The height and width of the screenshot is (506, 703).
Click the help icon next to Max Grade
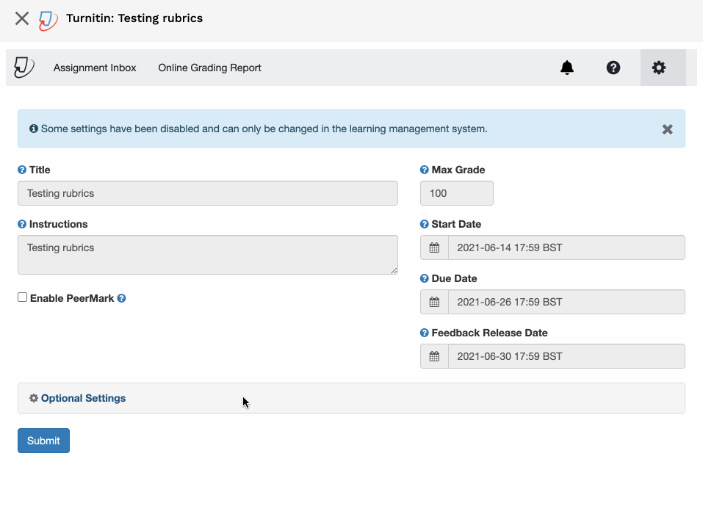coord(424,170)
